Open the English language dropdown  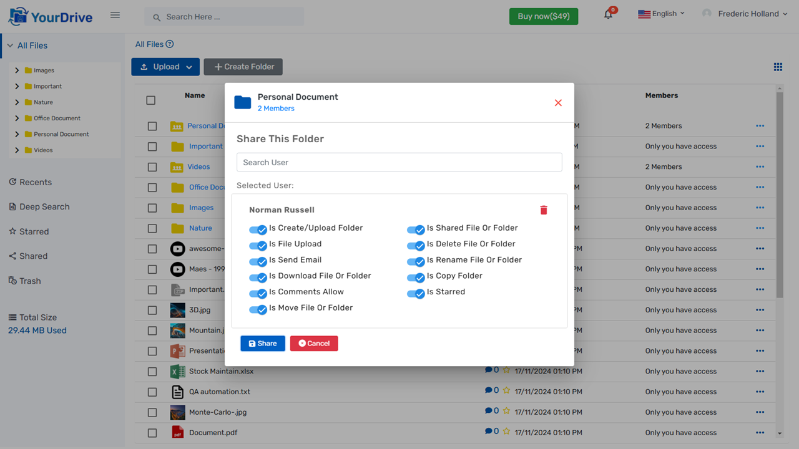coord(661,12)
